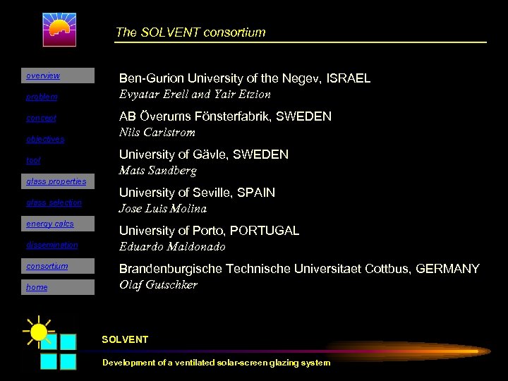Screen dimensions: 508x381
Task: Click the sun and window panes logo
Action: [x=50, y=343]
